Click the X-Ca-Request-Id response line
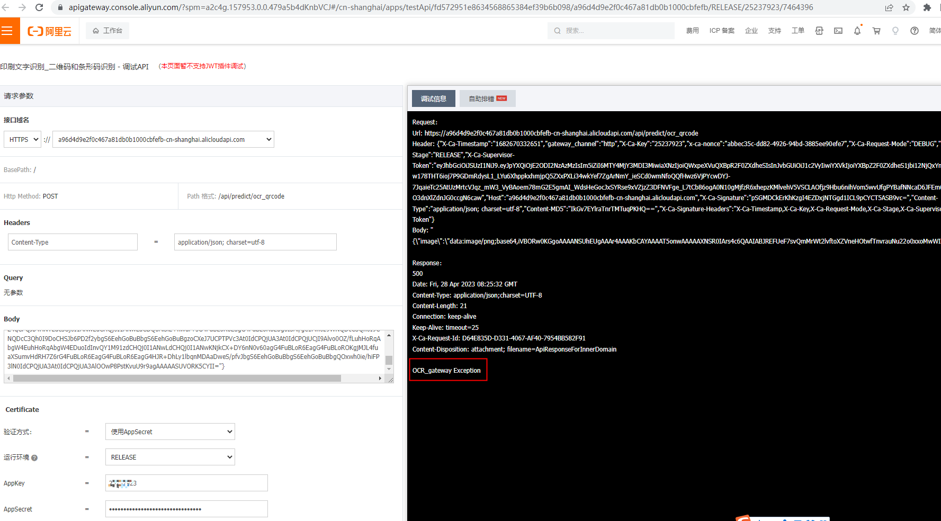The image size is (941, 521). tap(499, 338)
